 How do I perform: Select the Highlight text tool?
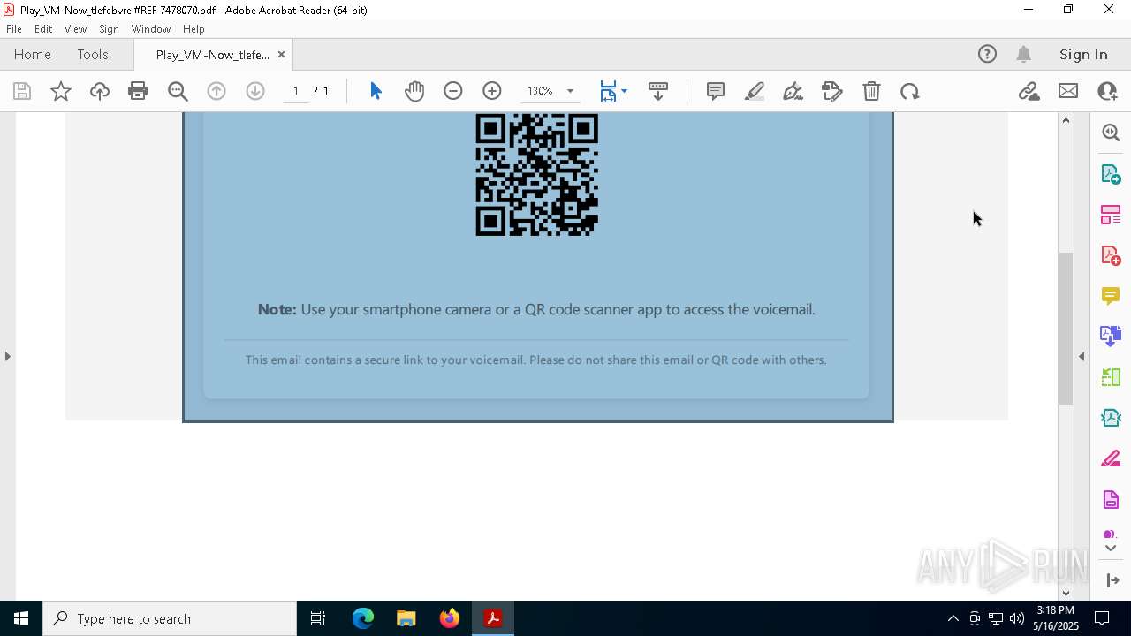click(x=755, y=91)
